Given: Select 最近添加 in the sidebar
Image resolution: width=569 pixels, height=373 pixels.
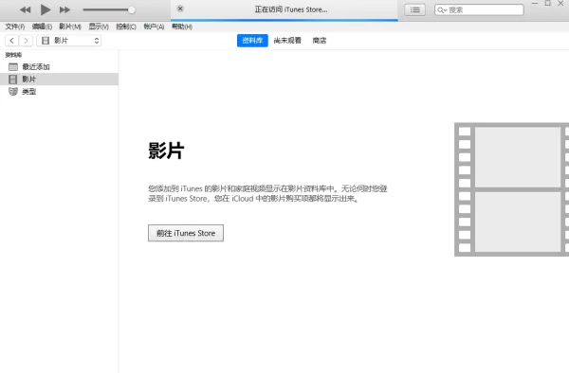Looking at the screenshot, I should [x=59, y=66].
